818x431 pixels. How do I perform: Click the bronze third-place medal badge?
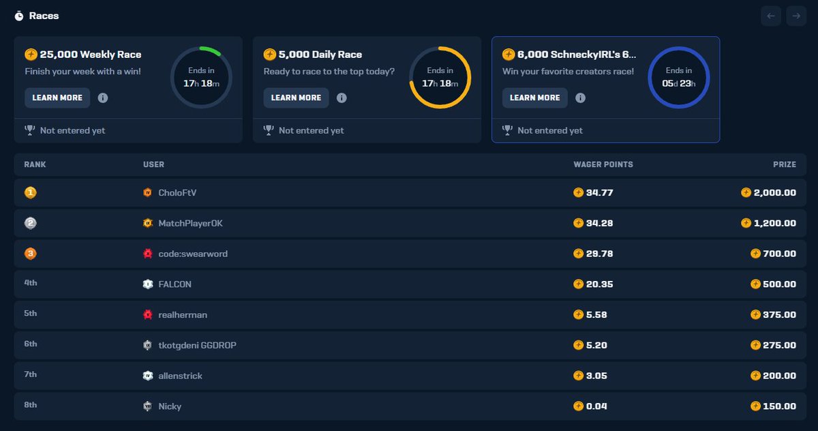[30, 253]
